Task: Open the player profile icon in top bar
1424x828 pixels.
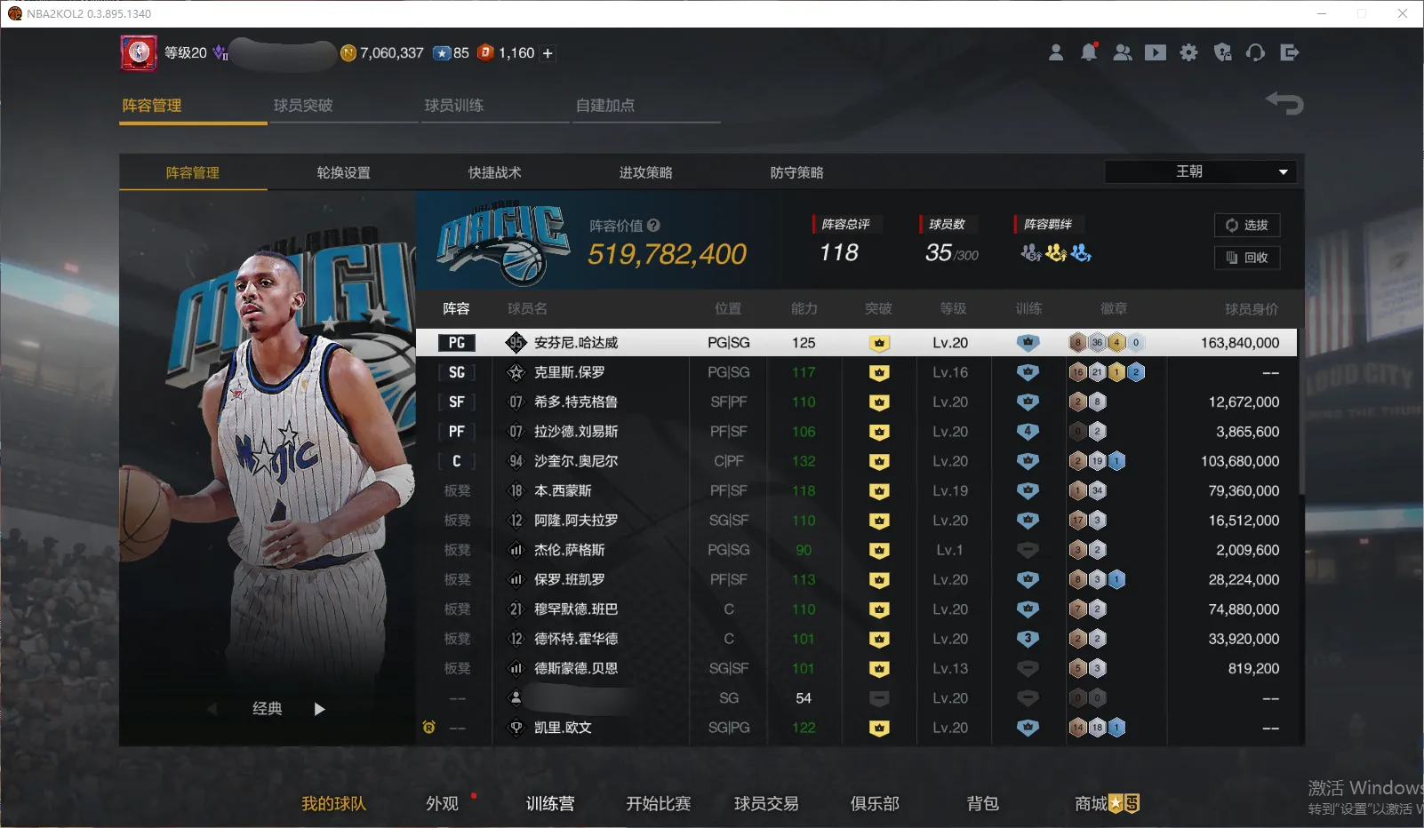Action: tap(1056, 52)
